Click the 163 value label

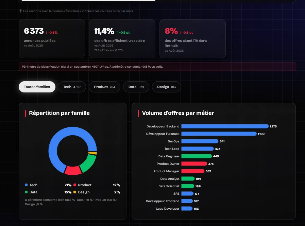196,208
